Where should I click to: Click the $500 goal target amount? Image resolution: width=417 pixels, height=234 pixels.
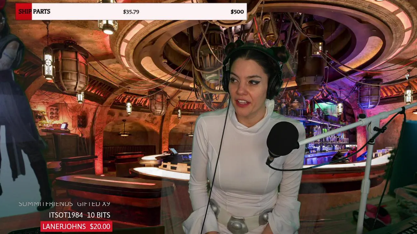[x=237, y=12]
